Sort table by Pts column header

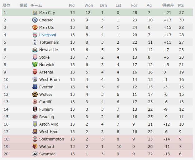pos(181,6)
